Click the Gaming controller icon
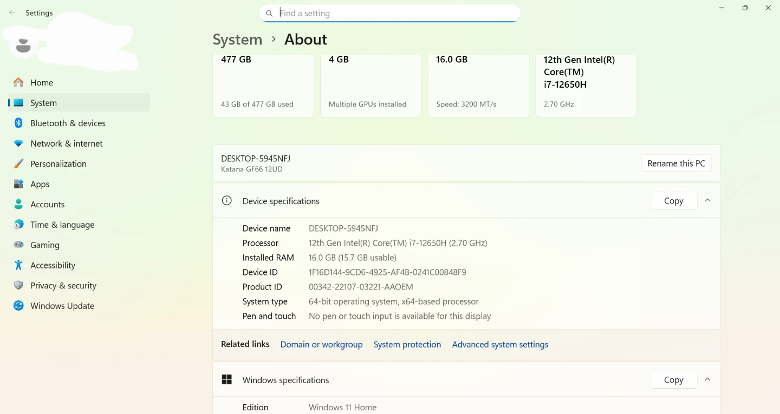 [x=18, y=245]
